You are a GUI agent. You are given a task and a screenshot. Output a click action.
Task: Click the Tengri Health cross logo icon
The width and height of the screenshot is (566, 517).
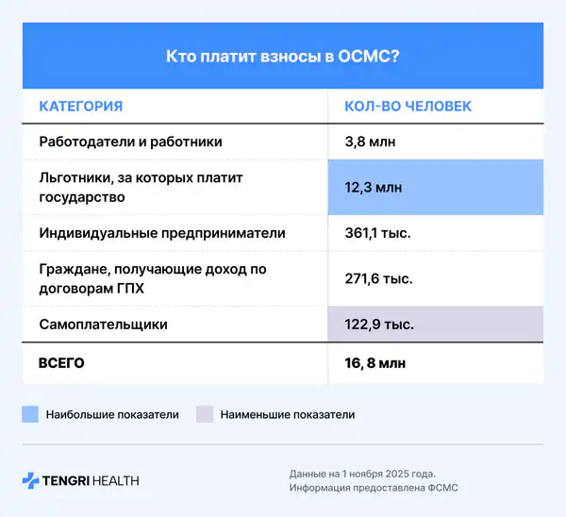point(30,480)
